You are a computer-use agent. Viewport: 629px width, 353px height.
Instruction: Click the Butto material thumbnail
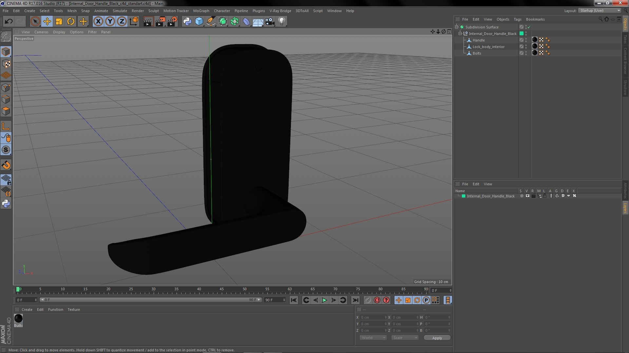pyautogui.click(x=18, y=318)
